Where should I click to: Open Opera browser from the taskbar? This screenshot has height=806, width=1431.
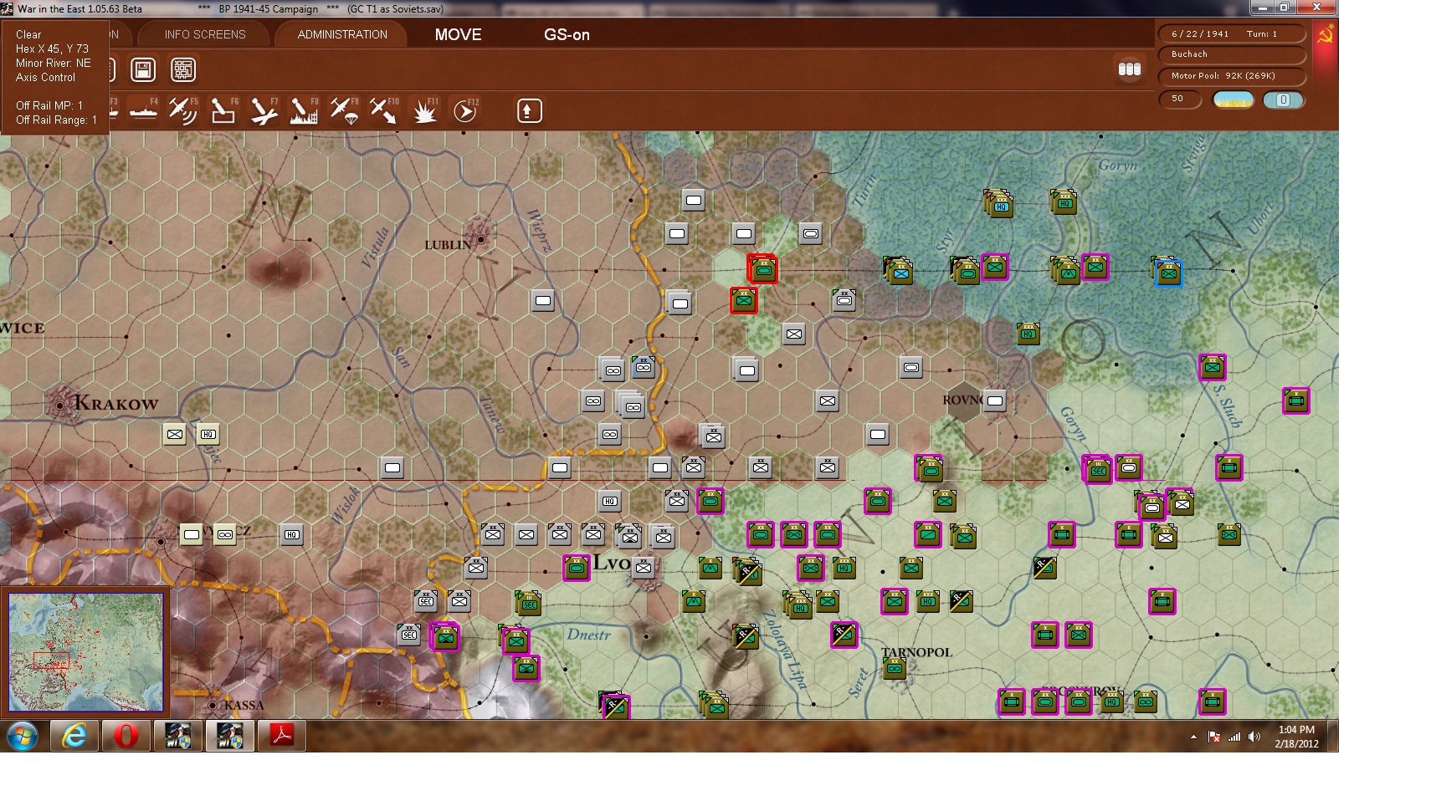pos(126,736)
